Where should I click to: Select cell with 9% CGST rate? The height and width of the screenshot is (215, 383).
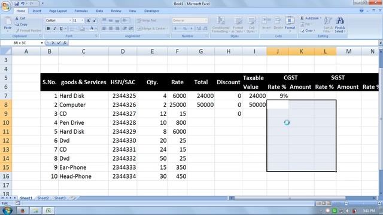[x=278, y=96]
